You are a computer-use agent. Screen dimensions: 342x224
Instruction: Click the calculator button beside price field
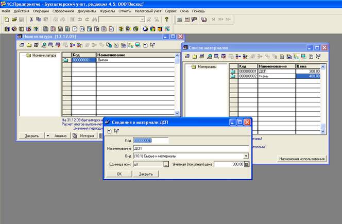tap(247, 164)
